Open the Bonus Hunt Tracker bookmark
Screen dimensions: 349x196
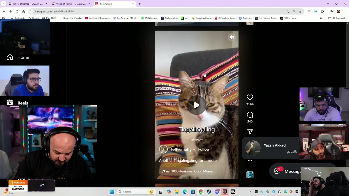pyautogui.click(x=71, y=18)
